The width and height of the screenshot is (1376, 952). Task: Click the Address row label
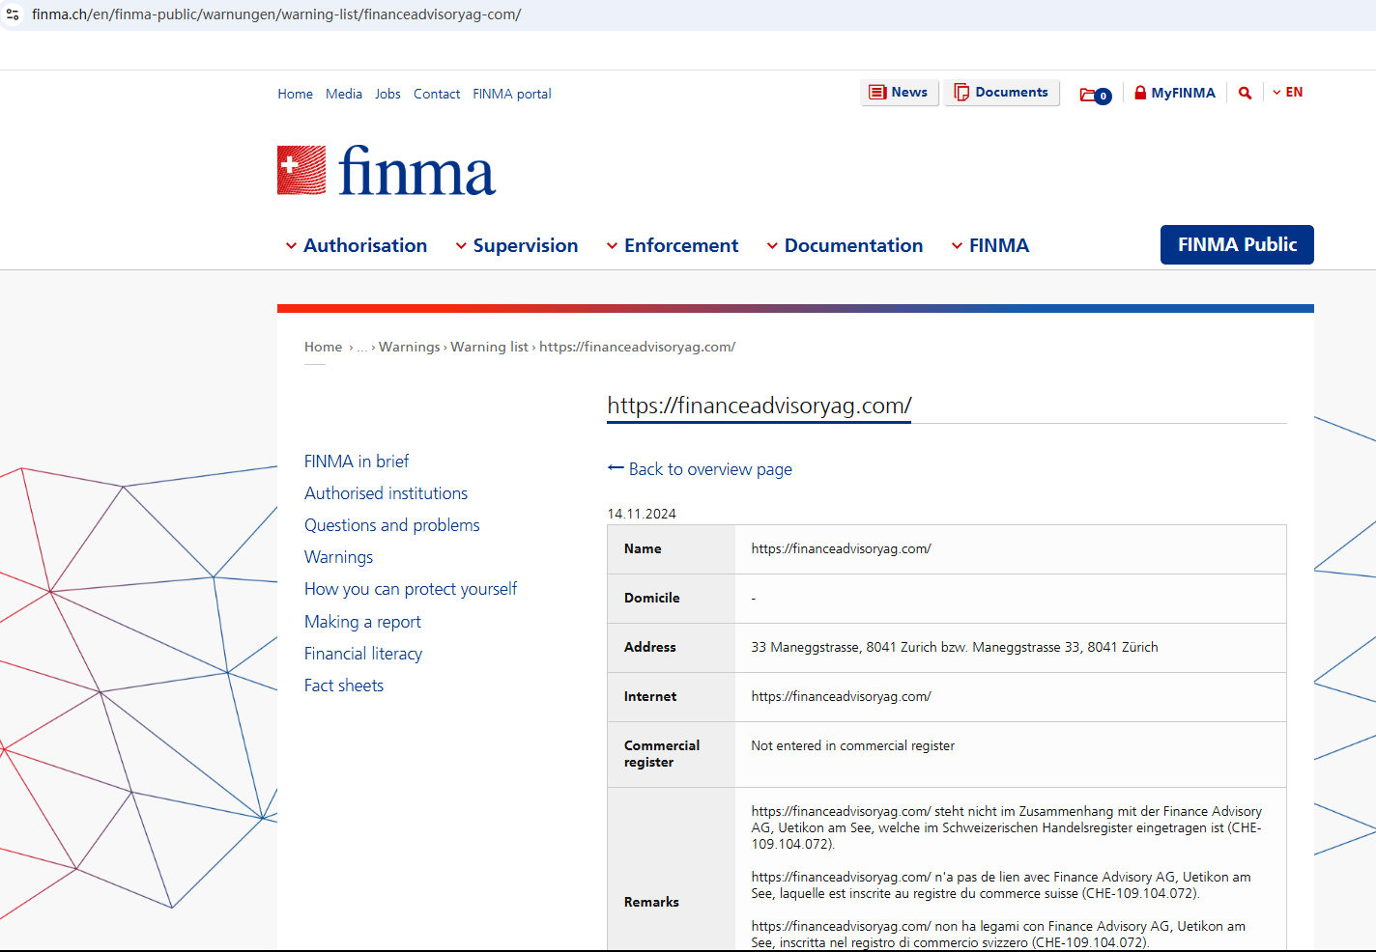[650, 647]
